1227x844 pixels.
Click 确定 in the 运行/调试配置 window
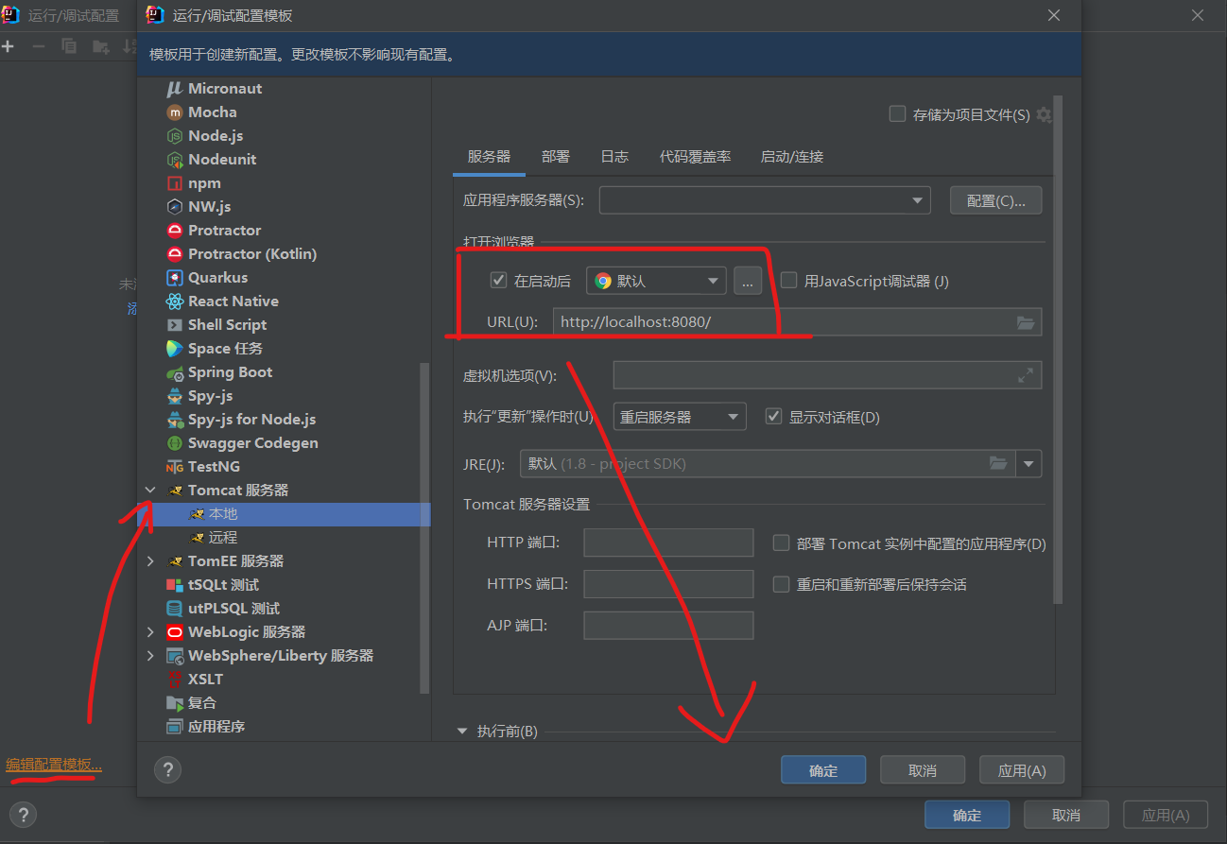[967, 815]
